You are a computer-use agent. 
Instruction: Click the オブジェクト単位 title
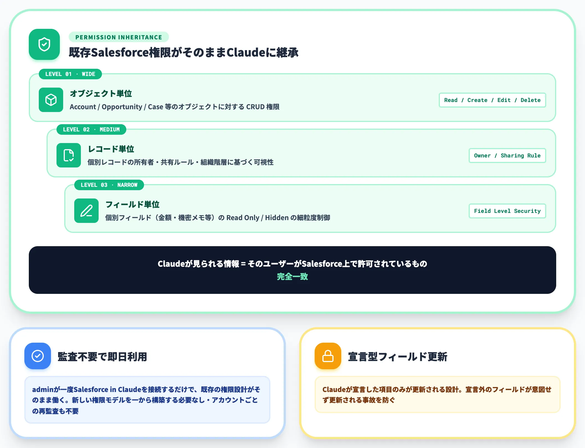coord(101,93)
